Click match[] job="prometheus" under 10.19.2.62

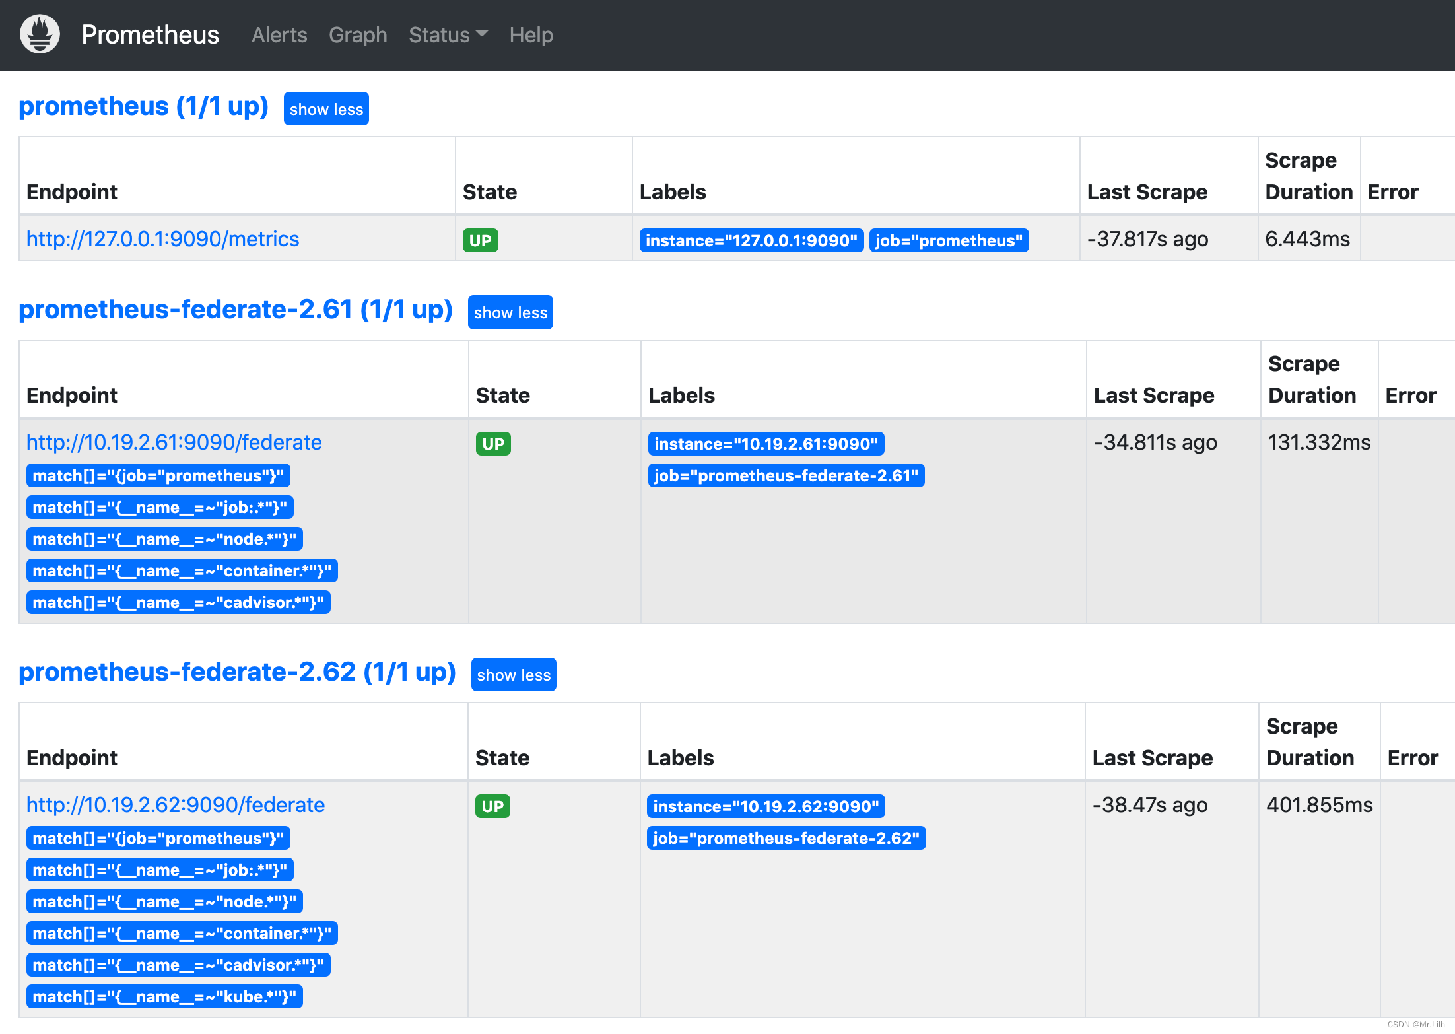tap(158, 838)
